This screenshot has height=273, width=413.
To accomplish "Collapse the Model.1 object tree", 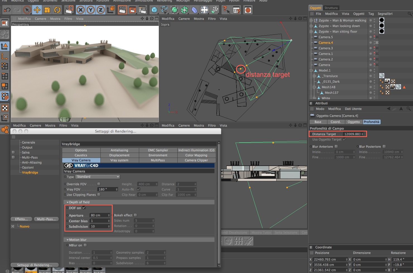I will click(311, 70).
